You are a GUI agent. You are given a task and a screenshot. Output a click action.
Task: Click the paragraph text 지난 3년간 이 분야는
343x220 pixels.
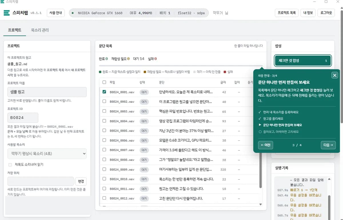(186, 131)
